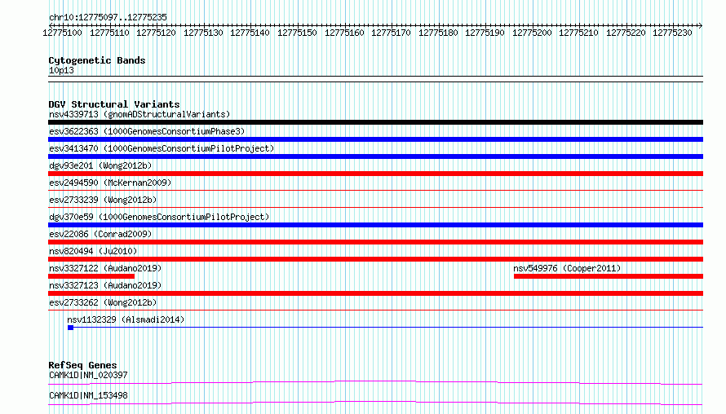Screen dimensions: 726x414
Task: Click the blue dgv370e59 variant bar
Action: 375,225
